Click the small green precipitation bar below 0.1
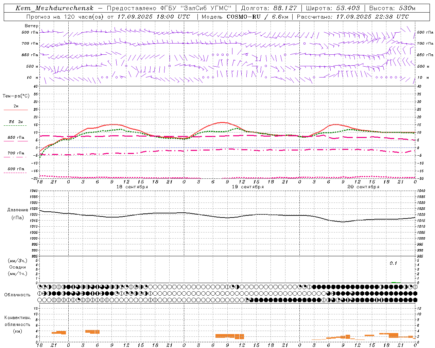435x348 pixels. pos(394,282)
